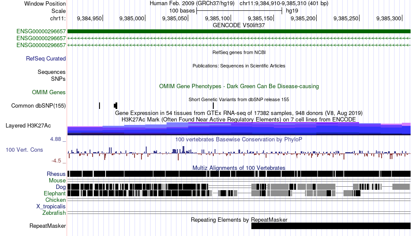Click the 9,385,000 ruler position
Image resolution: width=411 pixels, height=236 pixels.
tap(132, 18)
